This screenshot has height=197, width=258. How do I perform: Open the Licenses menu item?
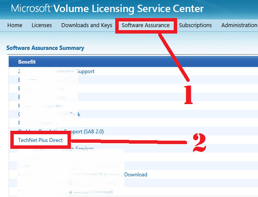tap(42, 25)
